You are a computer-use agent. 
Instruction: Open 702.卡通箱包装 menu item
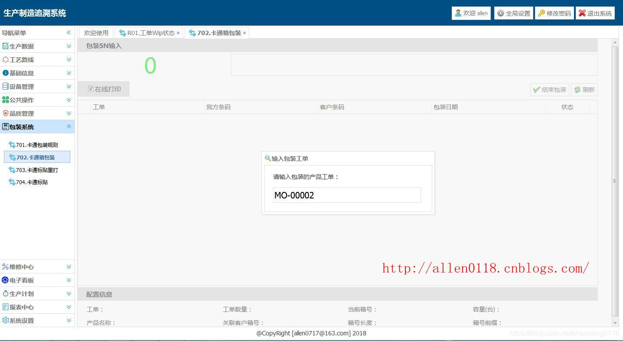37,157
